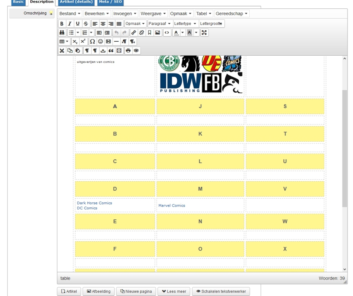Click the Artikel button below editor

69,291
